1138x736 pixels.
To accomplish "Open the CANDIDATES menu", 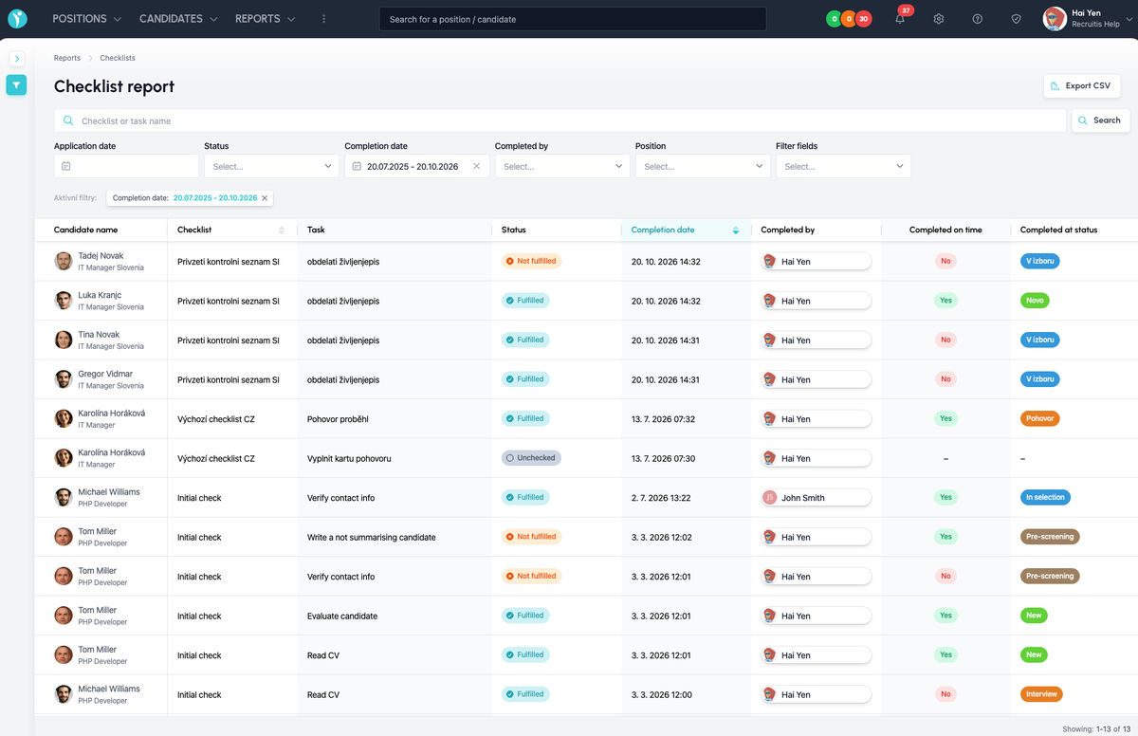I will pyautogui.click(x=178, y=19).
